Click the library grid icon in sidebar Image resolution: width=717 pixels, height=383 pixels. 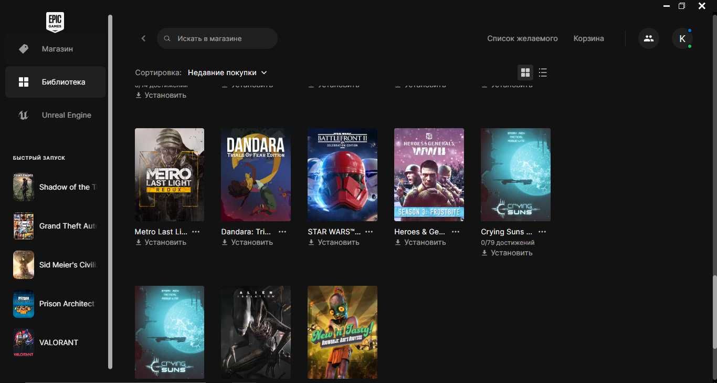(24, 82)
